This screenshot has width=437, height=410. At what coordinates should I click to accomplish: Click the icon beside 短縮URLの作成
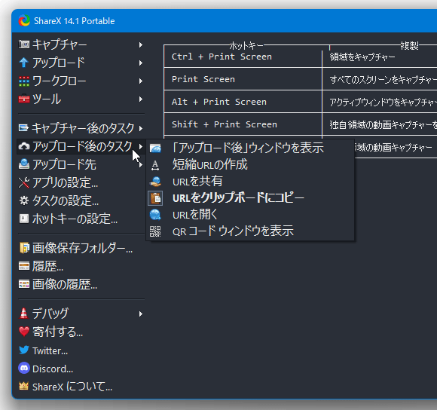click(155, 165)
